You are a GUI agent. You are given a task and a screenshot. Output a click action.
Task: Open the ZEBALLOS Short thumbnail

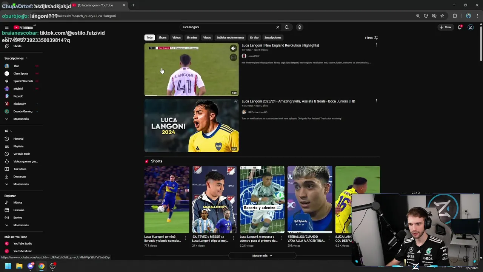pos(310,199)
